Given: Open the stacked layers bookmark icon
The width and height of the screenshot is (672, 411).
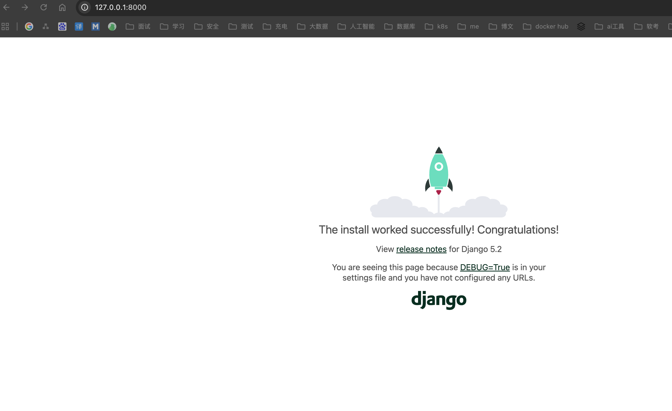Looking at the screenshot, I should click(581, 26).
